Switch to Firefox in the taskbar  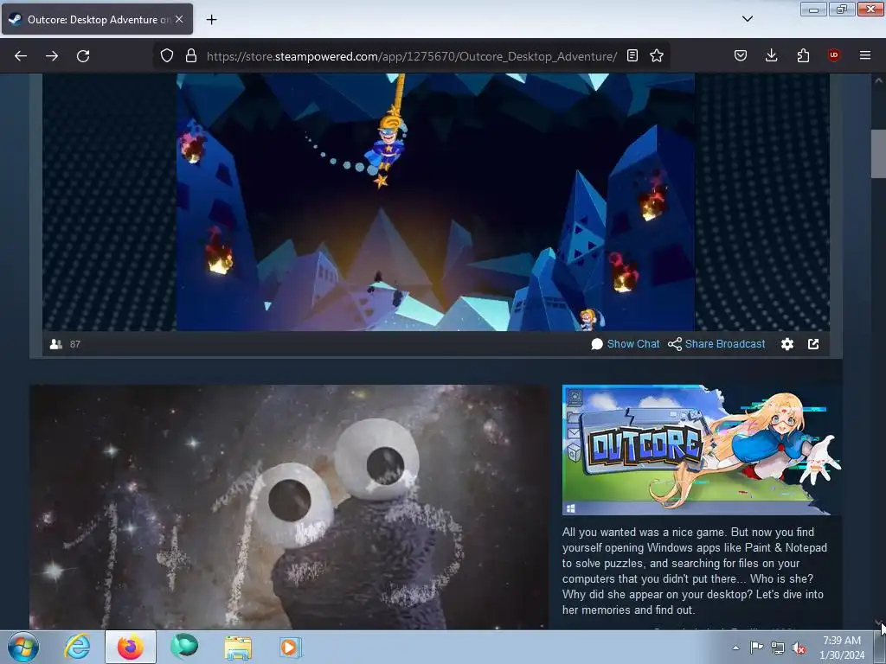[x=131, y=647]
